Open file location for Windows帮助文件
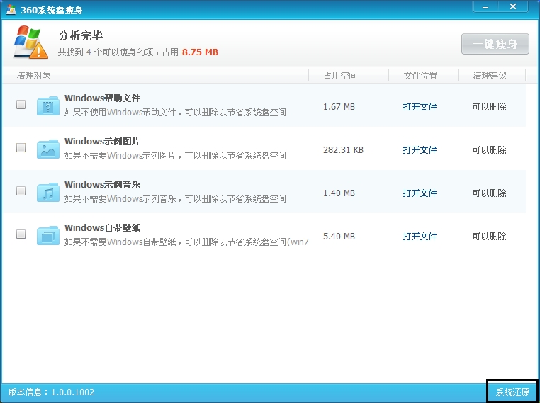 420,107
